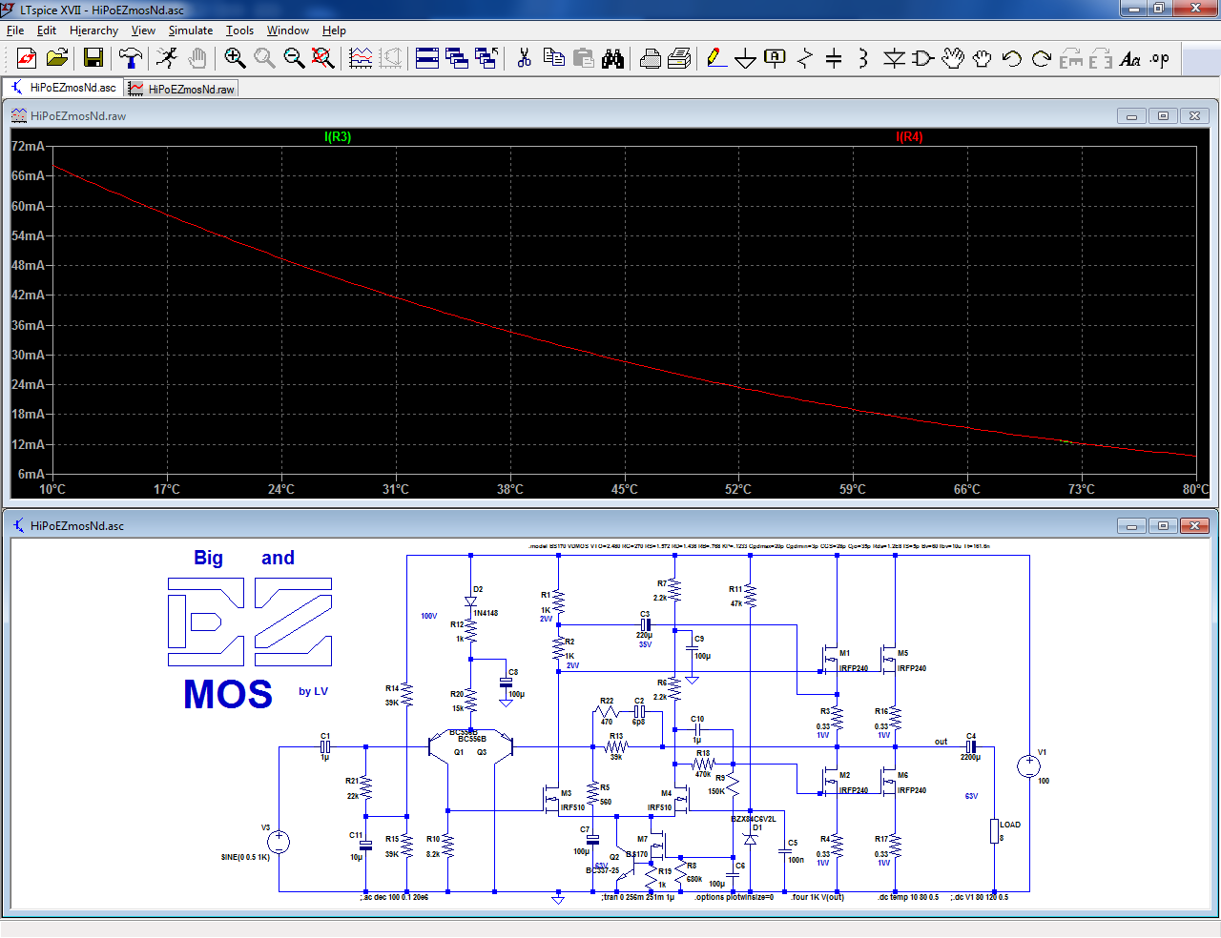This screenshot has height=938, width=1221.
Task: Open the Help menu
Action: pos(334,31)
